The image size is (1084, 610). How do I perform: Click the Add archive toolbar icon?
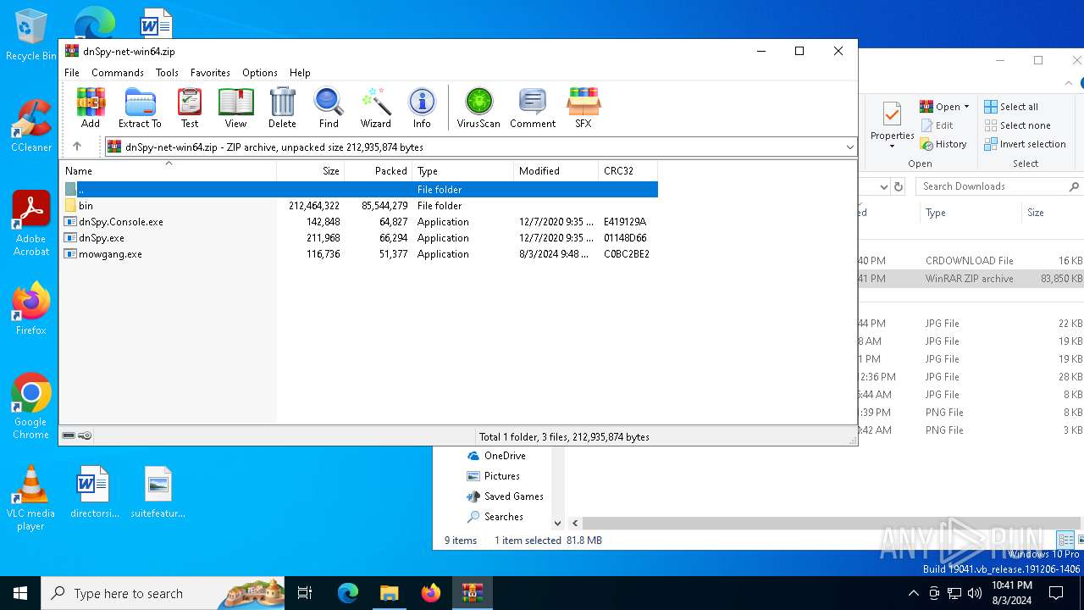click(x=91, y=108)
